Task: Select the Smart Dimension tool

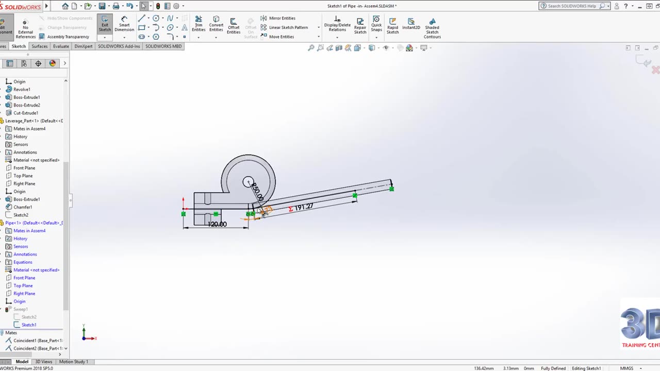Action: tap(124, 24)
